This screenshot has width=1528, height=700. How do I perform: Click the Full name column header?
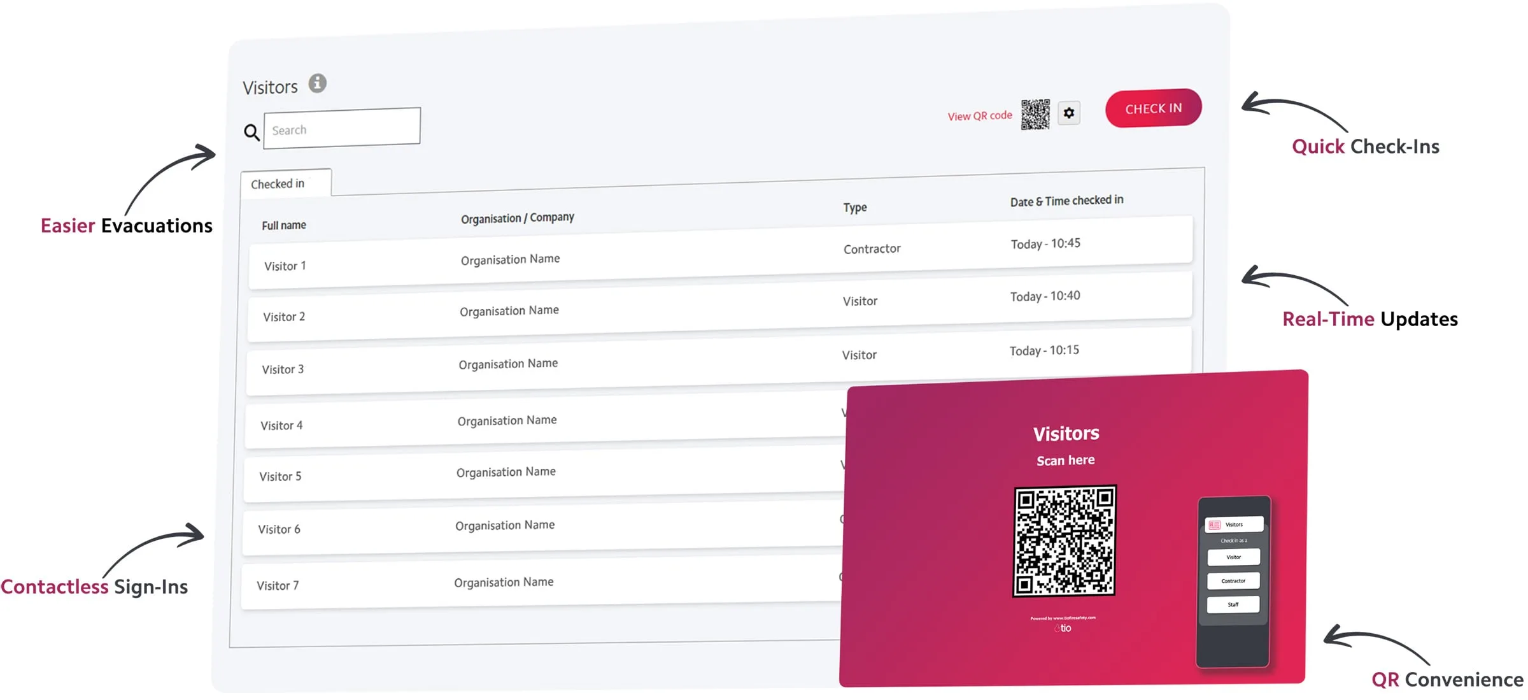coord(284,225)
